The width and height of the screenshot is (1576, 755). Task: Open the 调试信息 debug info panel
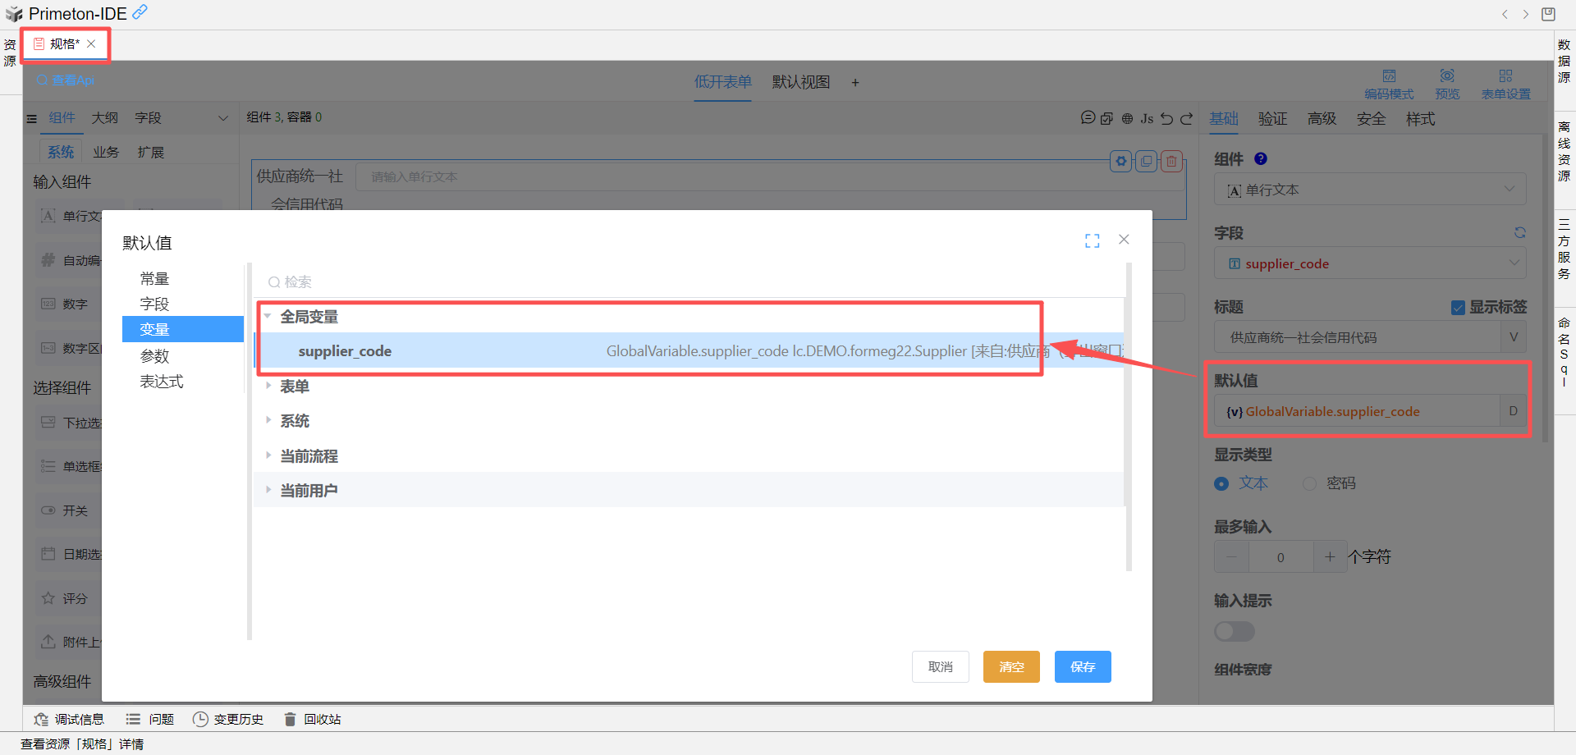click(x=69, y=719)
